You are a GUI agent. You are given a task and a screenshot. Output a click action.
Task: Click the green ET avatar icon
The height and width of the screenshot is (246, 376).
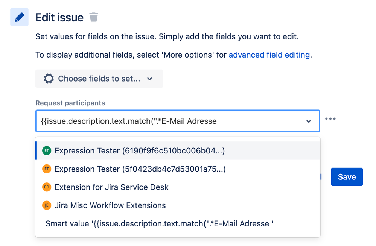[x=47, y=151]
